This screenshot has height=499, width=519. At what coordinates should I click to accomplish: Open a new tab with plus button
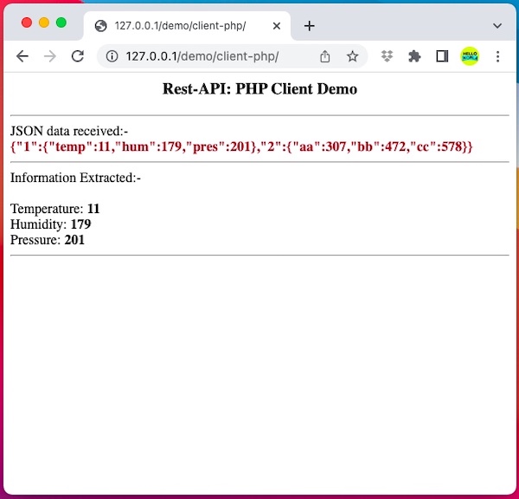tap(309, 26)
